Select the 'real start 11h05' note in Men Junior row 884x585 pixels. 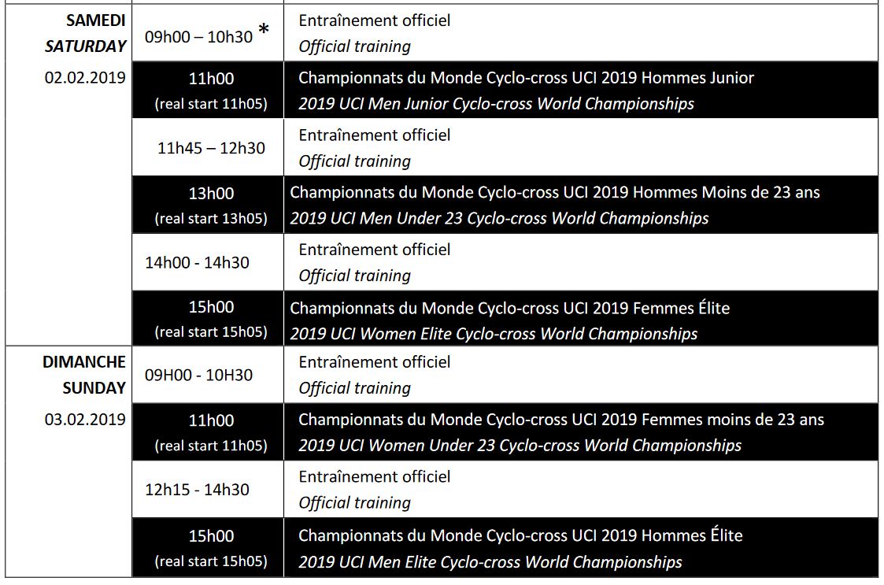click(x=211, y=104)
